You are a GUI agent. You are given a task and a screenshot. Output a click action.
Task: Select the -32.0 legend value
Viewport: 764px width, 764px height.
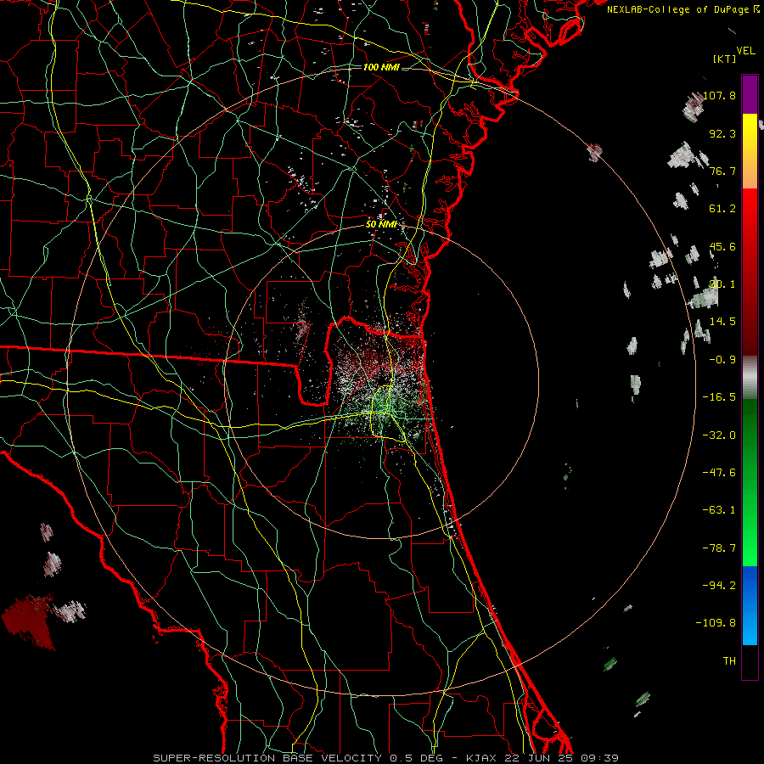point(719,435)
